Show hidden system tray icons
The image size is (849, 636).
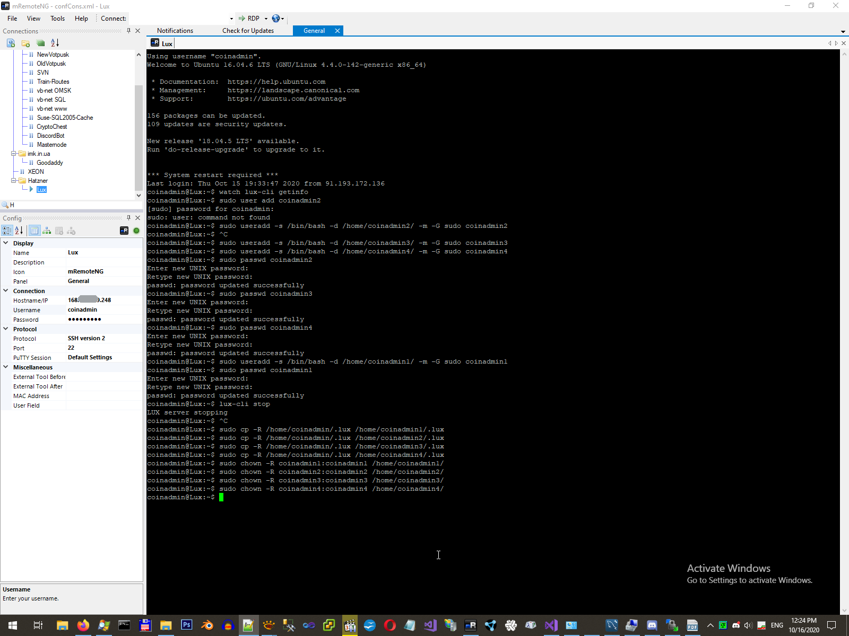tap(711, 625)
